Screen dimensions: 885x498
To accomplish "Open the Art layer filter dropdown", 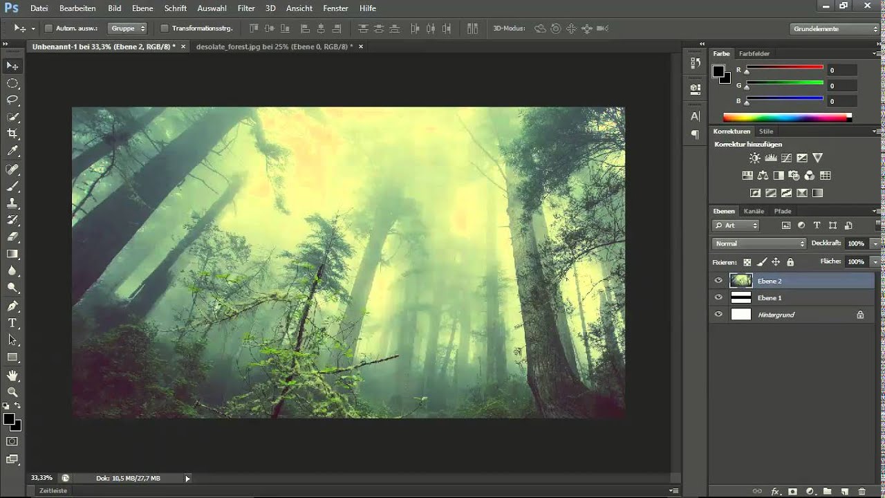I will (x=736, y=225).
